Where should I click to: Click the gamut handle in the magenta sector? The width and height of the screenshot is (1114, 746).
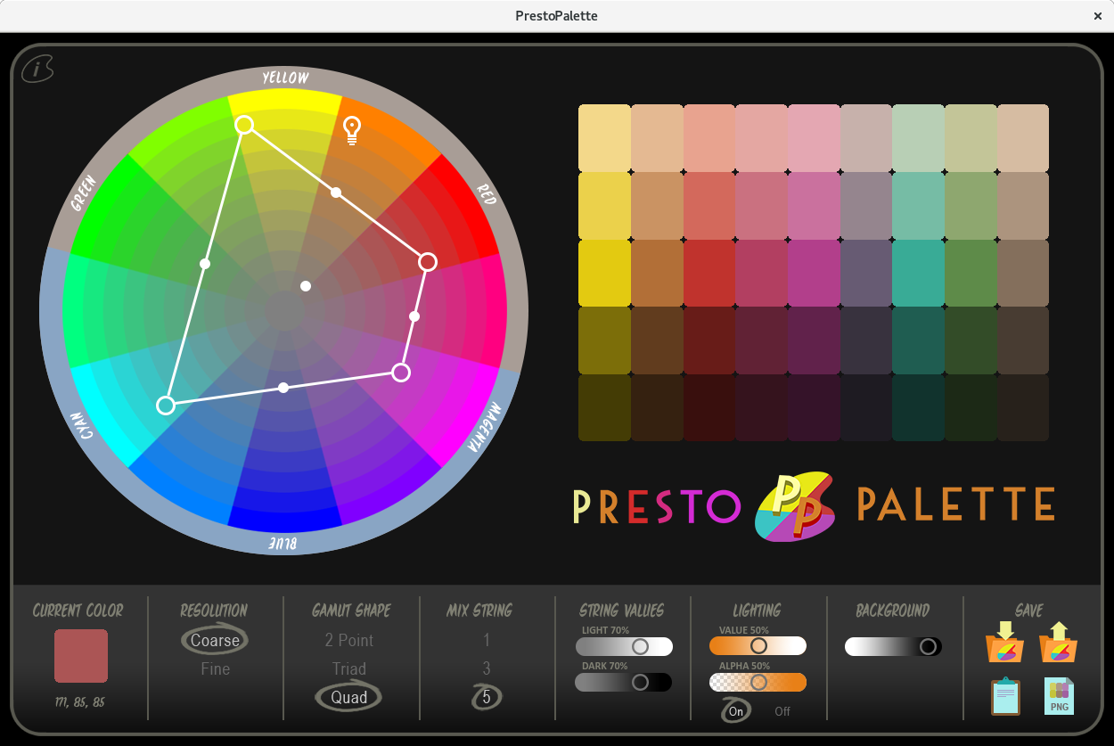(401, 373)
